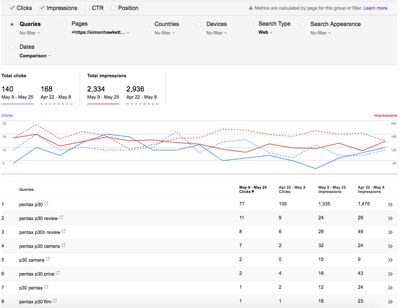This screenshot has width=402, height=308.
Task: Enable the CTR checkbox
Action: [87, 8]
